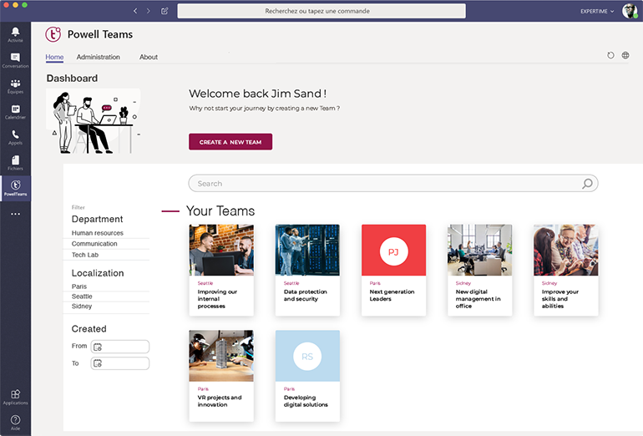Click the Create a New Team button
The height and width of the screenshot is (436, 643).
tap(230, 142)
